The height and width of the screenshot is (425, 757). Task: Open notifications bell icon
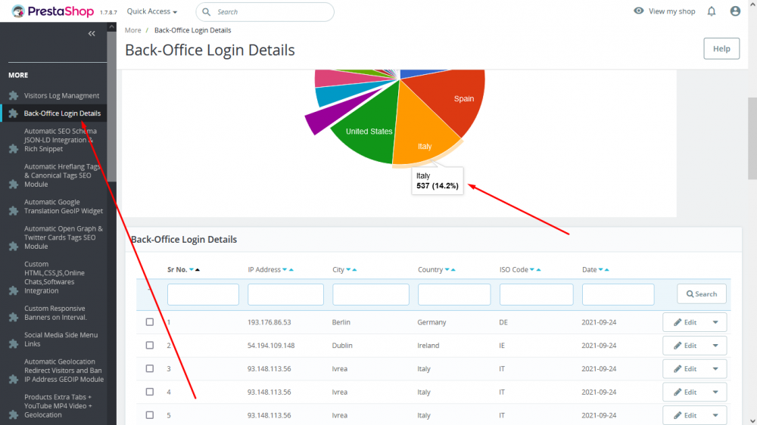[711, 11]
